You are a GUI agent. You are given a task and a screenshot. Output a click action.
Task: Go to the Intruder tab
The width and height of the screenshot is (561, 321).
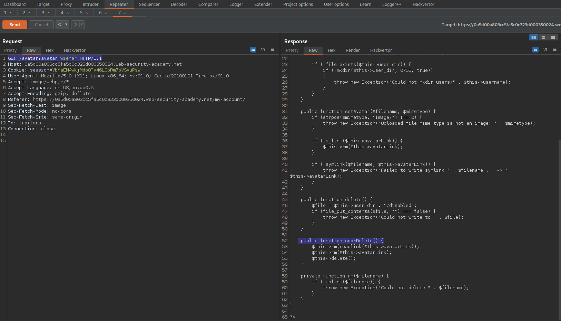point(91,4)
